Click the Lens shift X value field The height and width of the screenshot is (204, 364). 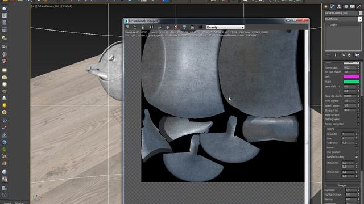coord(350,86)
